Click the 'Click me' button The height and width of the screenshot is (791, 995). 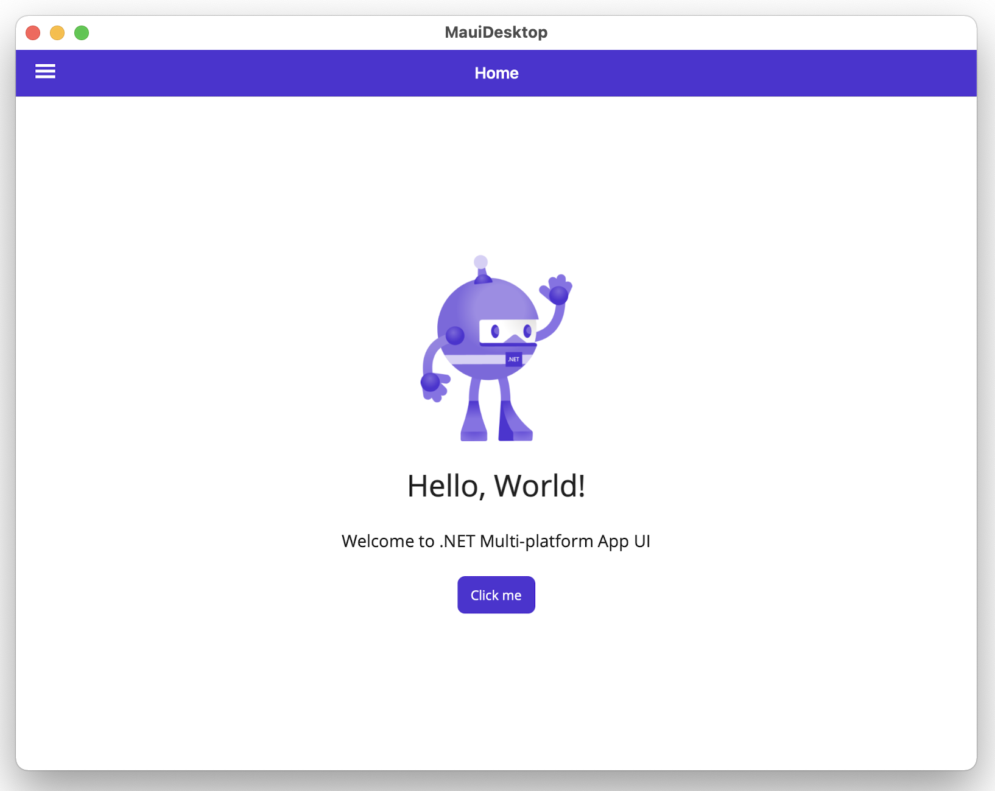point(496,595)
